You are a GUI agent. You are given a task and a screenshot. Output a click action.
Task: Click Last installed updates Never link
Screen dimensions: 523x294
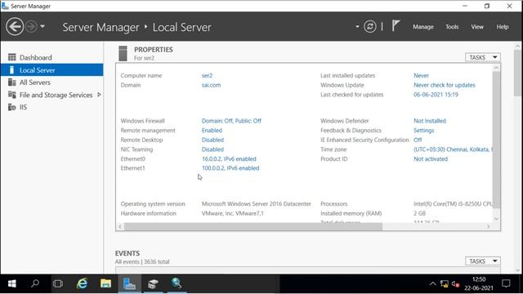coord(421,76)
